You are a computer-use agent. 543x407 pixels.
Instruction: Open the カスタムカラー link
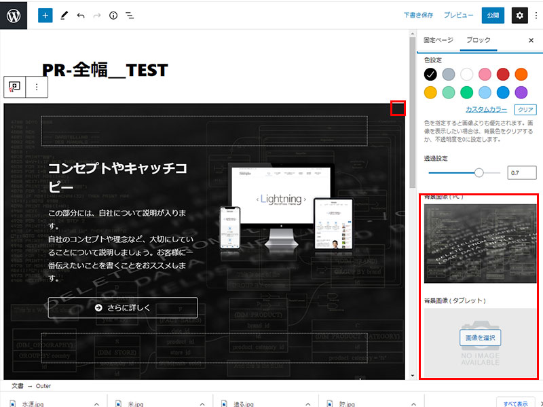(x=486, y=110)
